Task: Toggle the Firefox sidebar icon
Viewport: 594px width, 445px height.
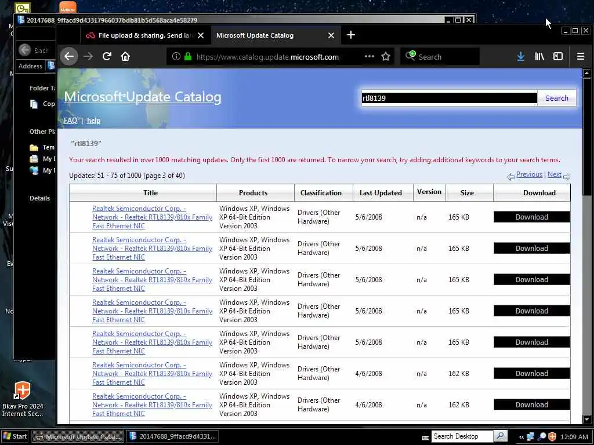Action: point(558,56)
